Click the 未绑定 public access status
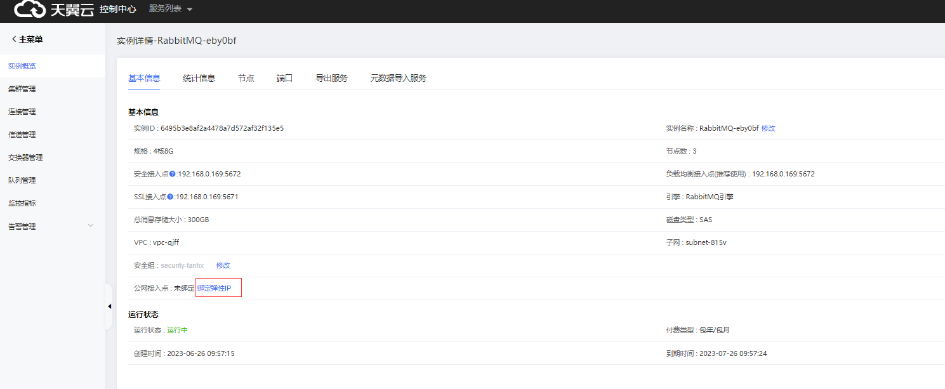The image size is (945, 389). pos(184,288)
